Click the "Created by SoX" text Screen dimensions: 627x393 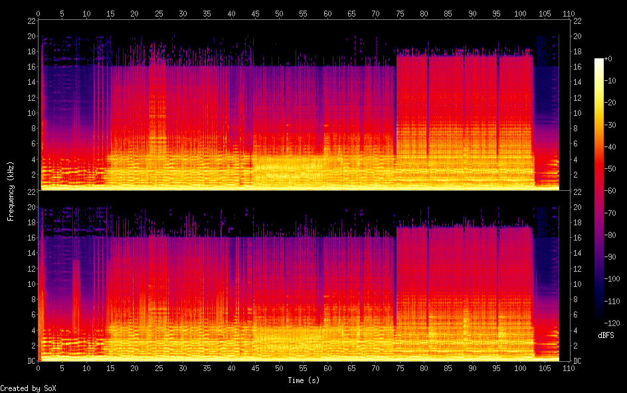(x=28, y=388)
